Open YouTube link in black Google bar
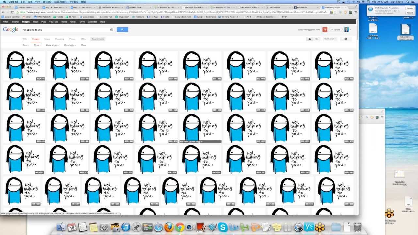The height and width of the screenshot is (235, 418). [54, 22]
